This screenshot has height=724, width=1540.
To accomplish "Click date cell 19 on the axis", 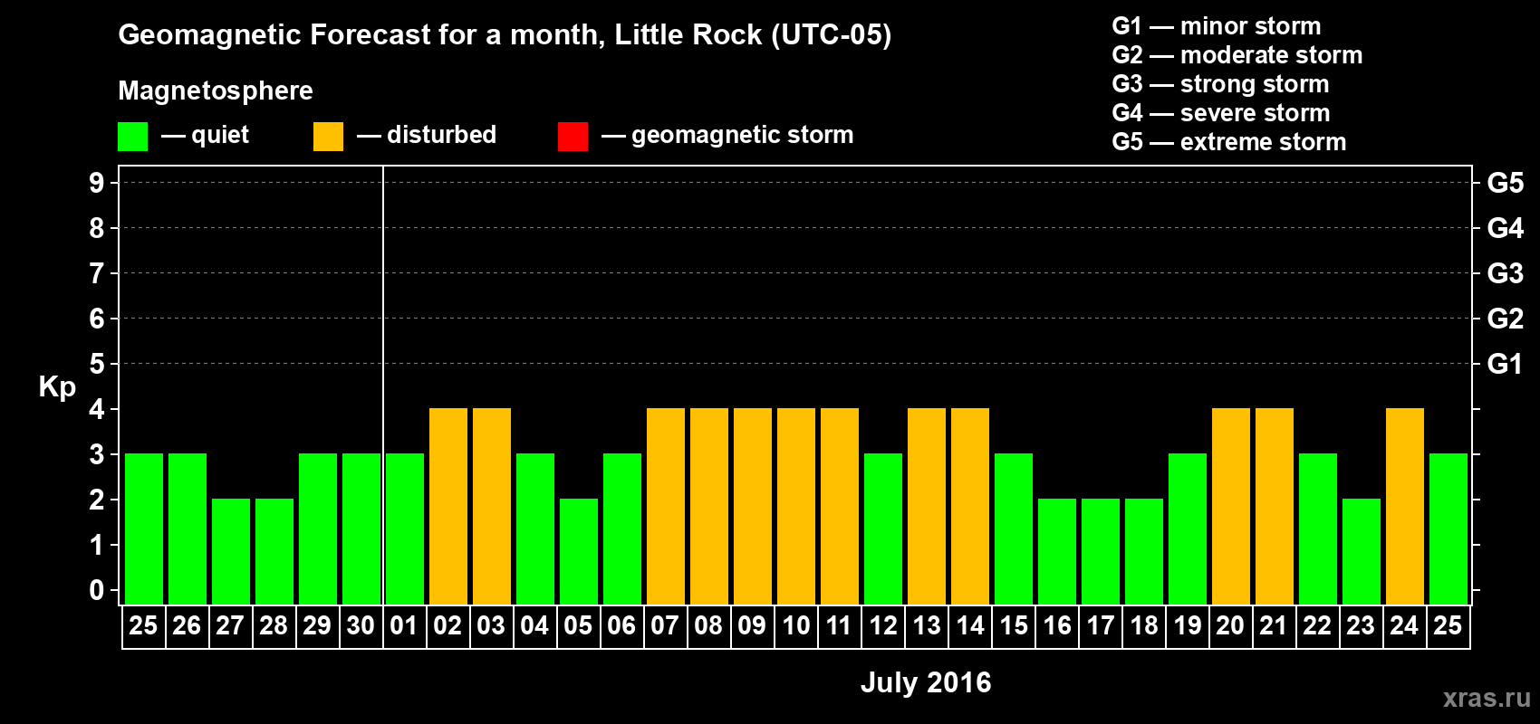I will tap(1188, 626).
